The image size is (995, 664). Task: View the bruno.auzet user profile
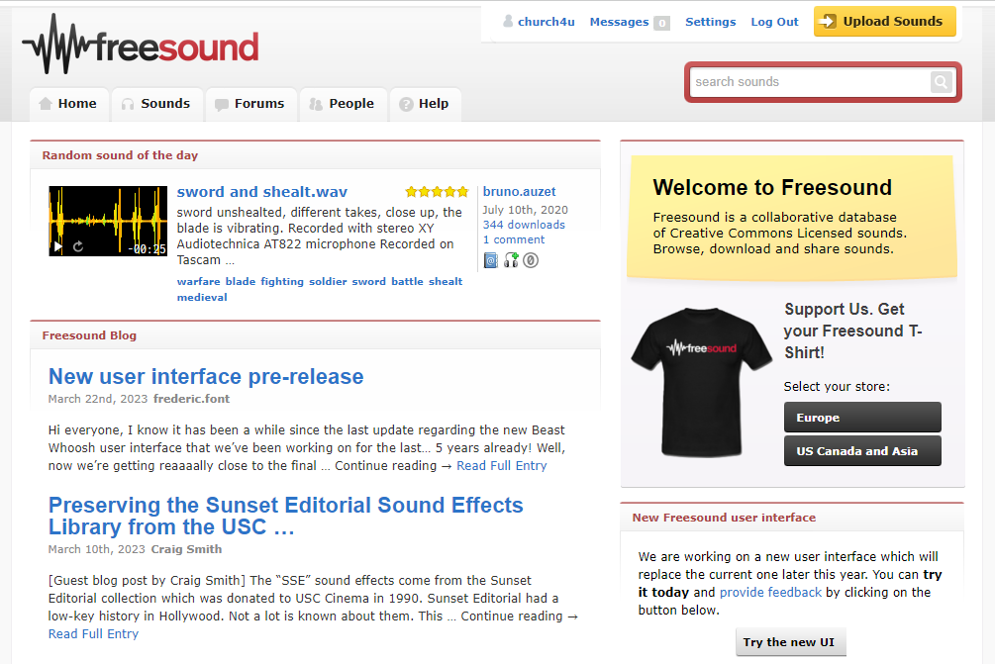point(519,192)
